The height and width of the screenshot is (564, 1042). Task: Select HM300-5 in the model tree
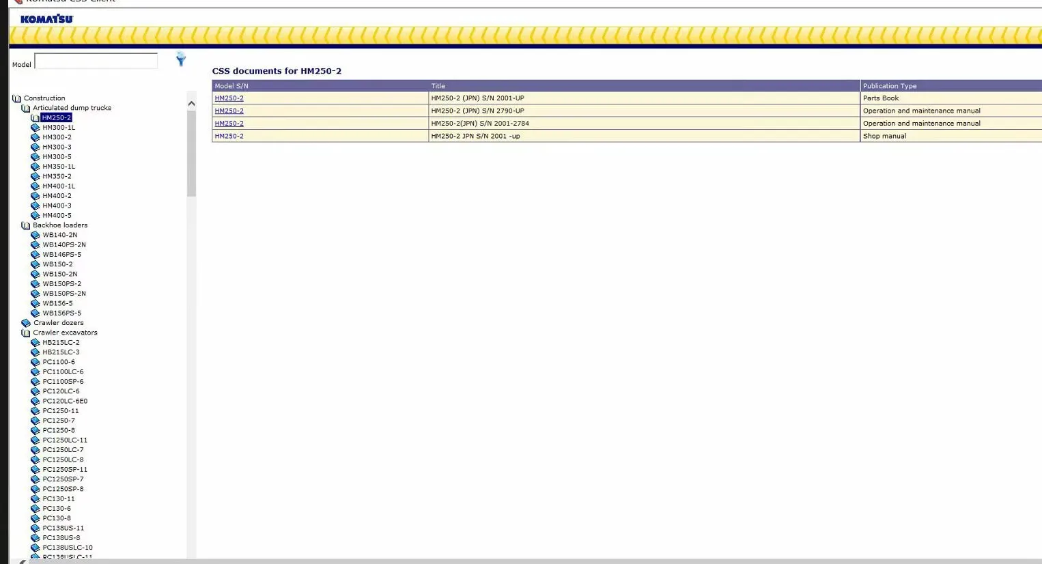tap(57, 157)
